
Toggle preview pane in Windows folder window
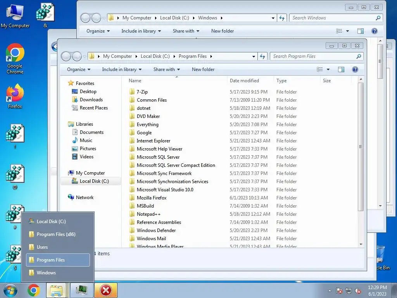point(361,31)
